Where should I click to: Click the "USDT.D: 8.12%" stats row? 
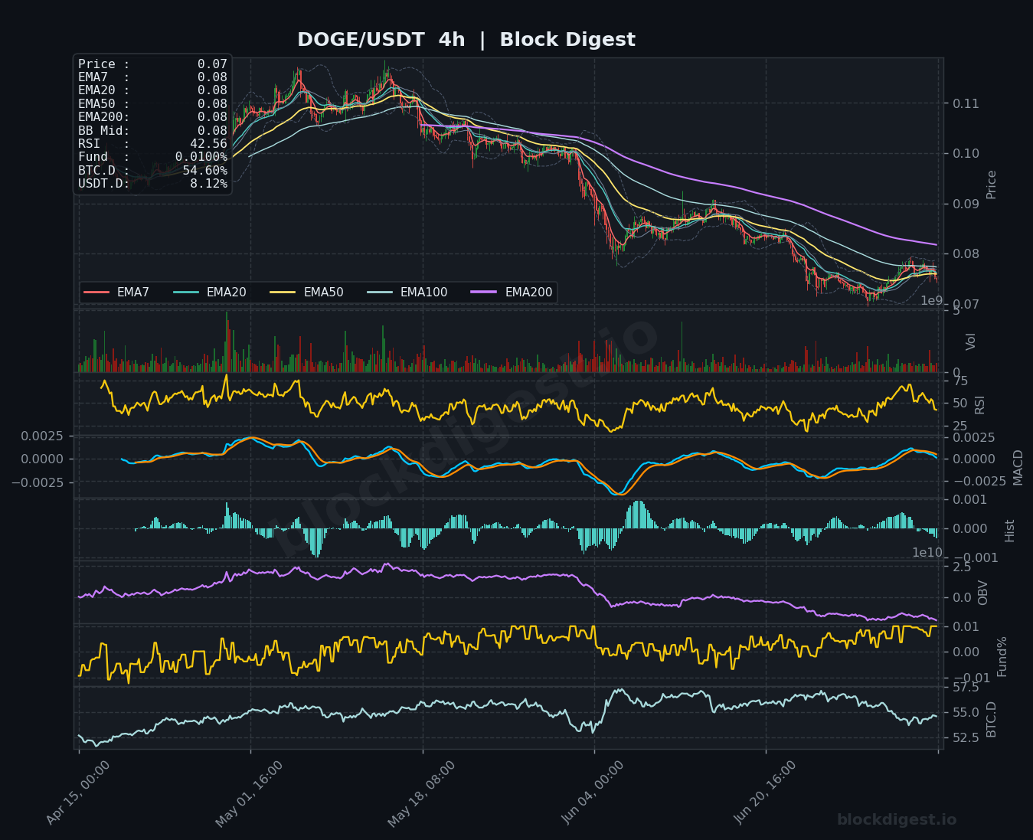(152, 184)
